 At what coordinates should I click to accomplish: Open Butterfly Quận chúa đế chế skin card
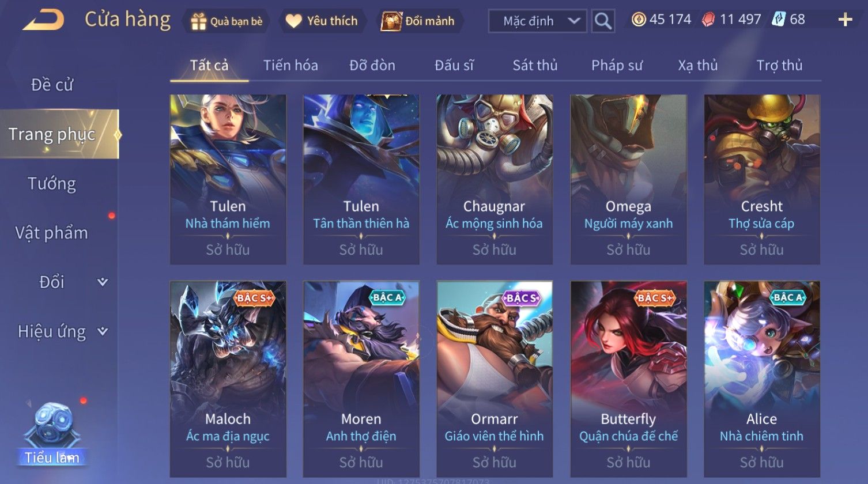point(628,379)
